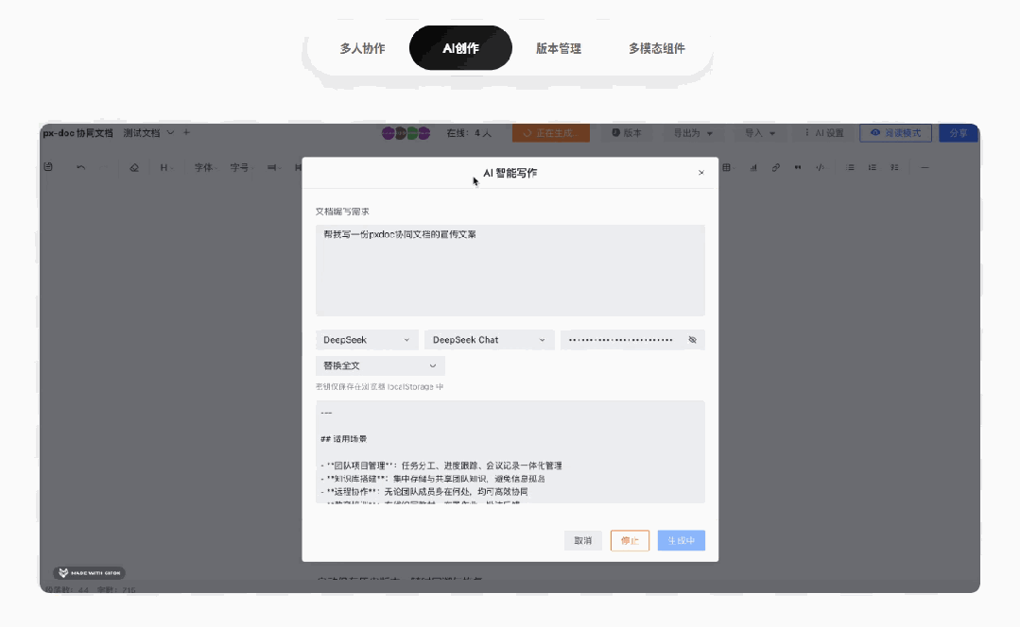Open the line spacing dropdown in toolbar

[x=273, y=168]
